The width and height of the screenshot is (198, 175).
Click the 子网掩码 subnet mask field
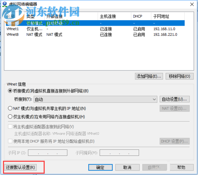(x=119, y=153)
